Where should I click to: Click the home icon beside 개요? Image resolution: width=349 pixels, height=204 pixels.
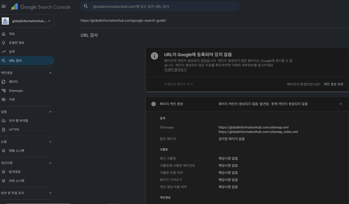[x=3, y=34]
